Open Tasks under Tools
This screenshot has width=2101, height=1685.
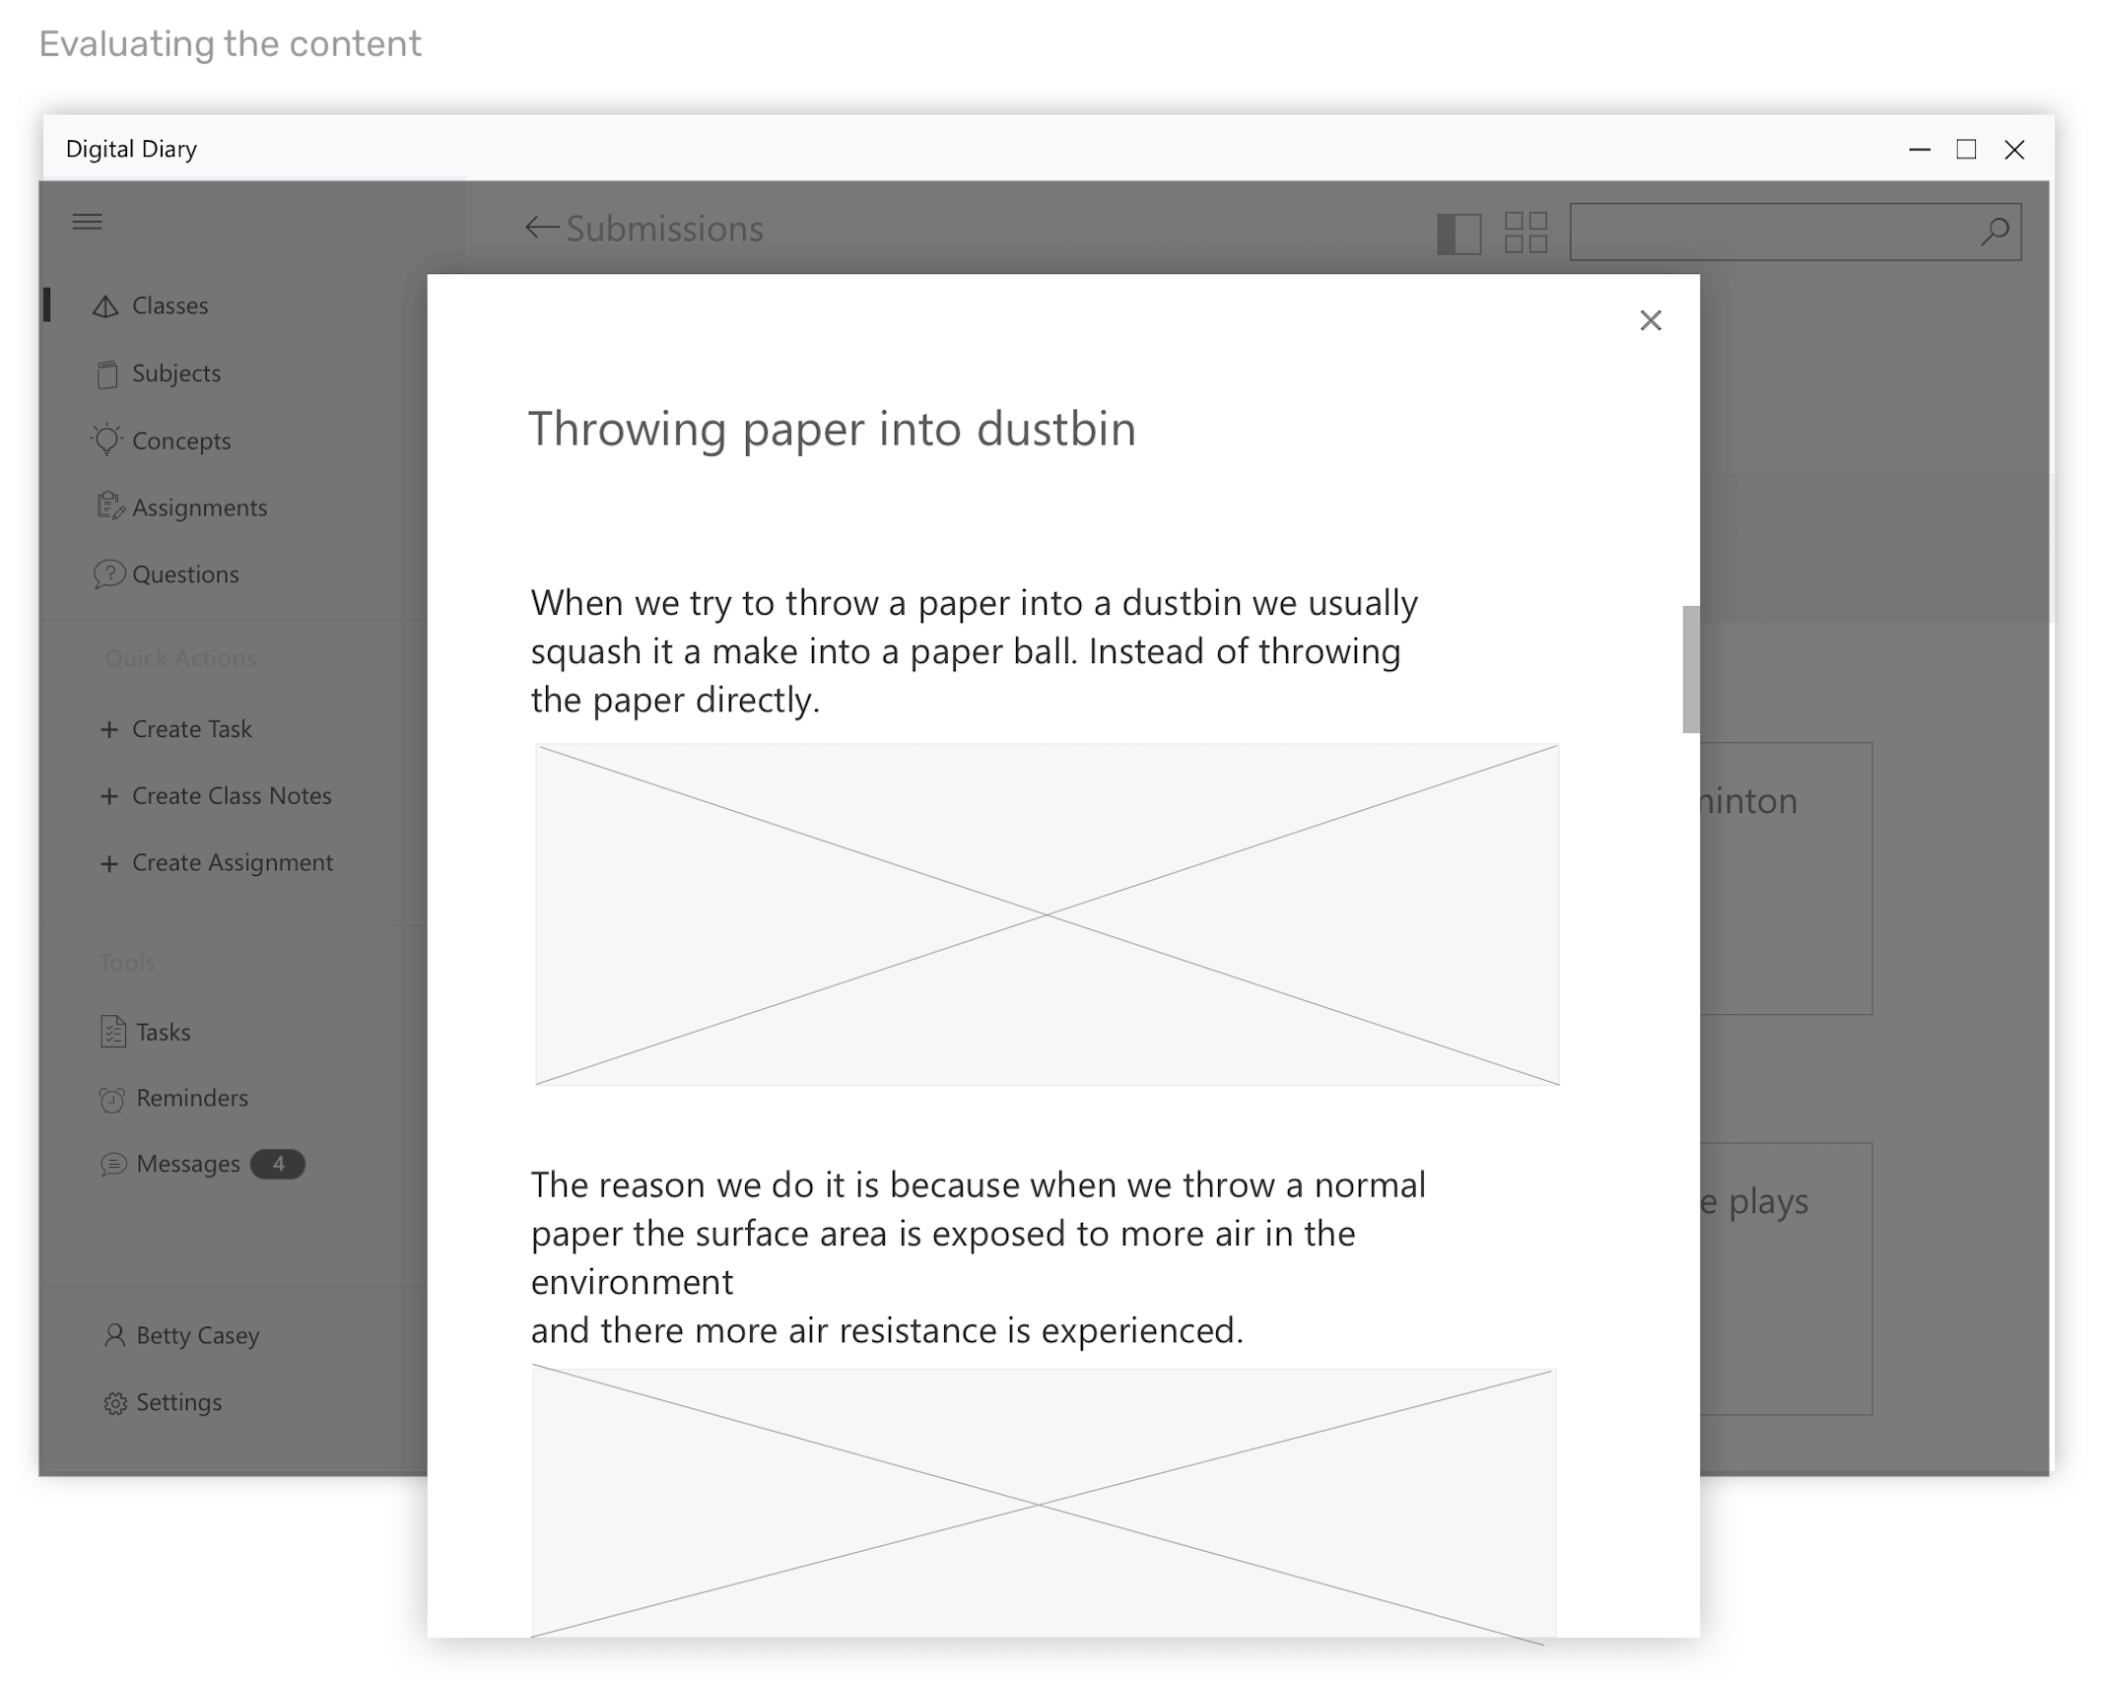click(163, 1032)
